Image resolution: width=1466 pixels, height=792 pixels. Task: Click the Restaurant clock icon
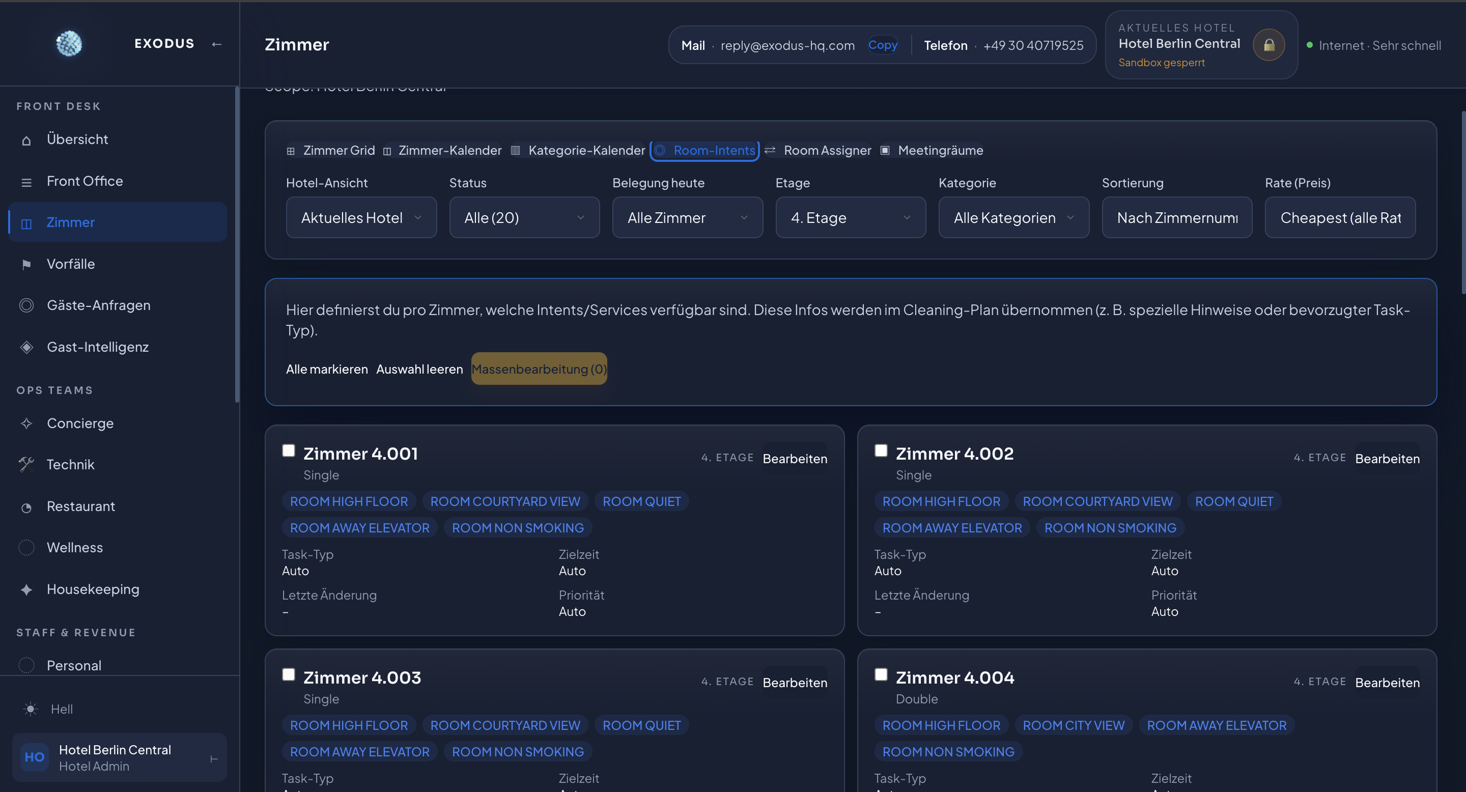(x=26, y=507)
